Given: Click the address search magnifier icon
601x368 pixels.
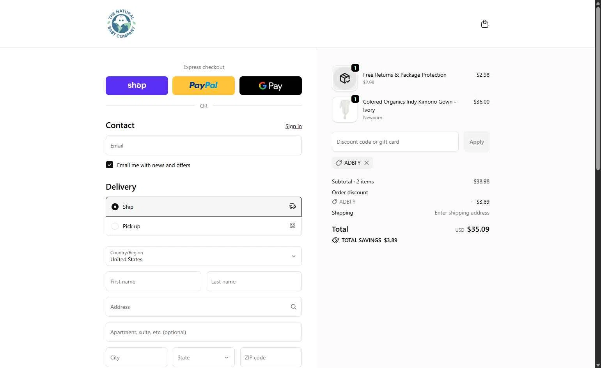Looking at the screenshot, I should pos(294,307).
